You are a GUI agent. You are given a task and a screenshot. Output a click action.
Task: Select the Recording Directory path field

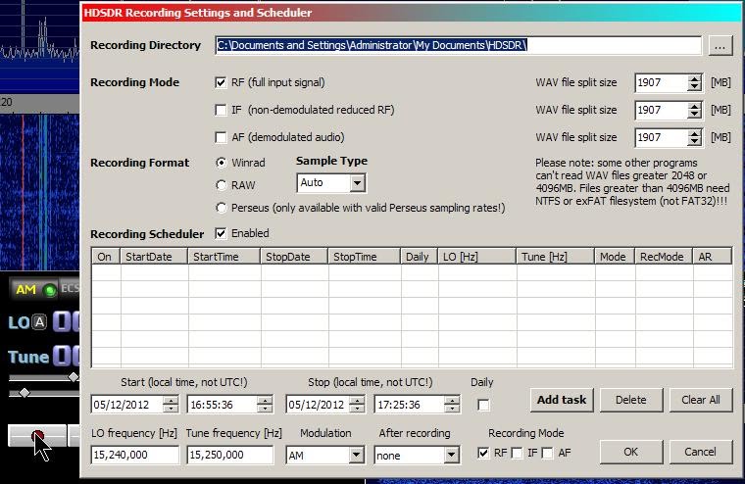(458, 46)
